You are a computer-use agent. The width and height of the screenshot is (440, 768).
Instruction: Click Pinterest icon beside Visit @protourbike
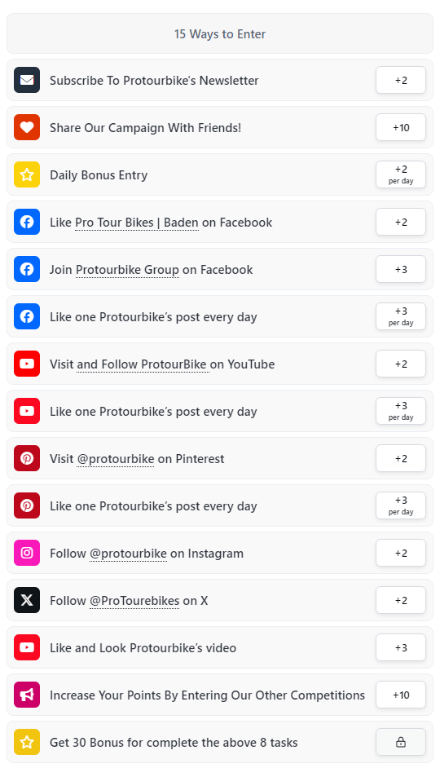(27, 458)
